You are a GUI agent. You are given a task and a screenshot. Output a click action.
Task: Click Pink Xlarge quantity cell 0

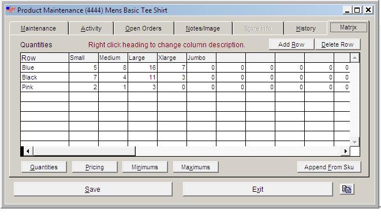click(x=172, y=87)
